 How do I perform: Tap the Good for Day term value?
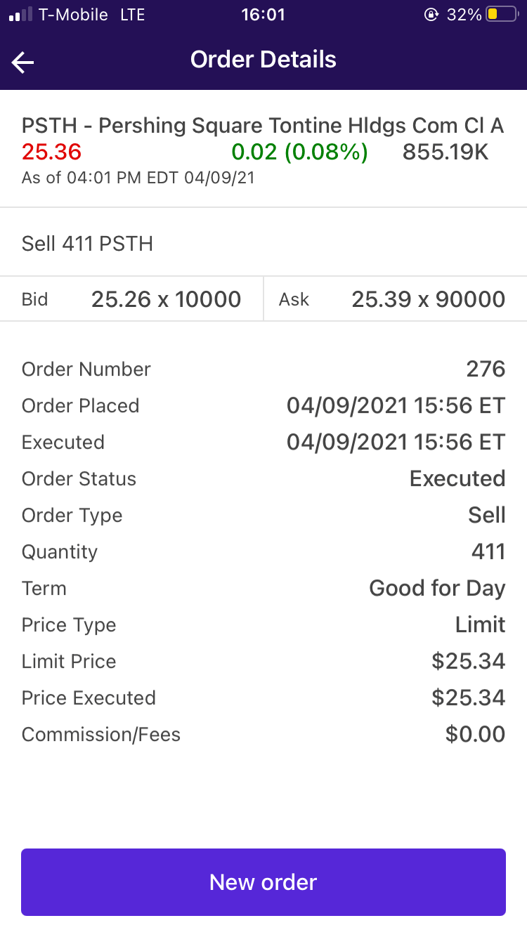click(437, 589)
